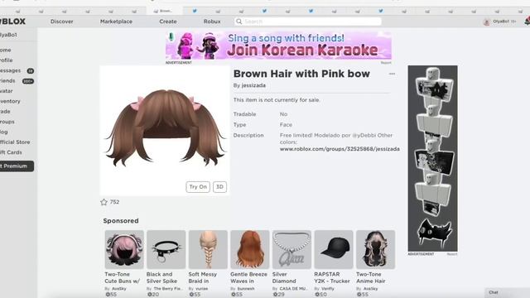Click the Verifly creator under RAPSTAR
This screenshot has height=298, width=530.
pyautogui.click(x=328, y=289)
